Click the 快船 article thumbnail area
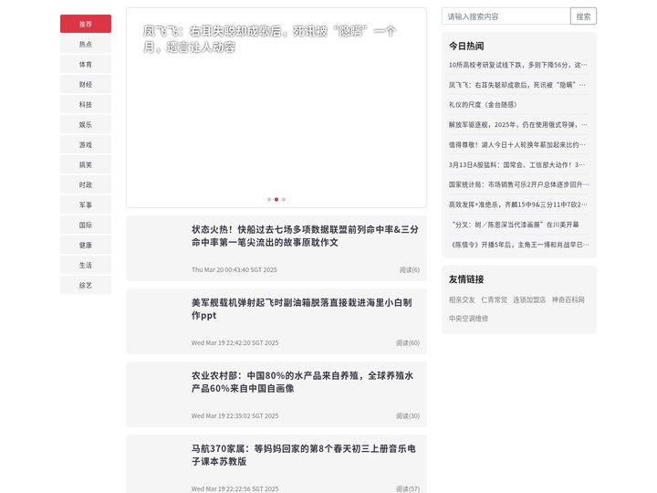Image resolution: width=657 pixels, height=493 pixels. 159,248
